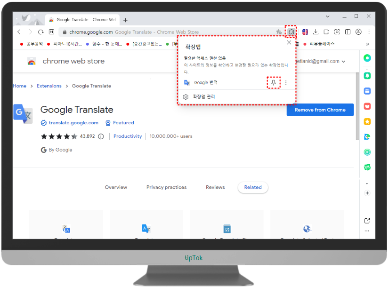Open browser three-dot main menu
Image resolution: width=389 pixels, height=287 pixels.
click(x=369, y=32)
